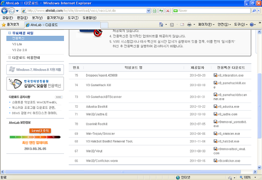The height and width of the screenshot is (180, 262).
Task: Click the Stop loading X icon
Action: click(x=168, y=11)
